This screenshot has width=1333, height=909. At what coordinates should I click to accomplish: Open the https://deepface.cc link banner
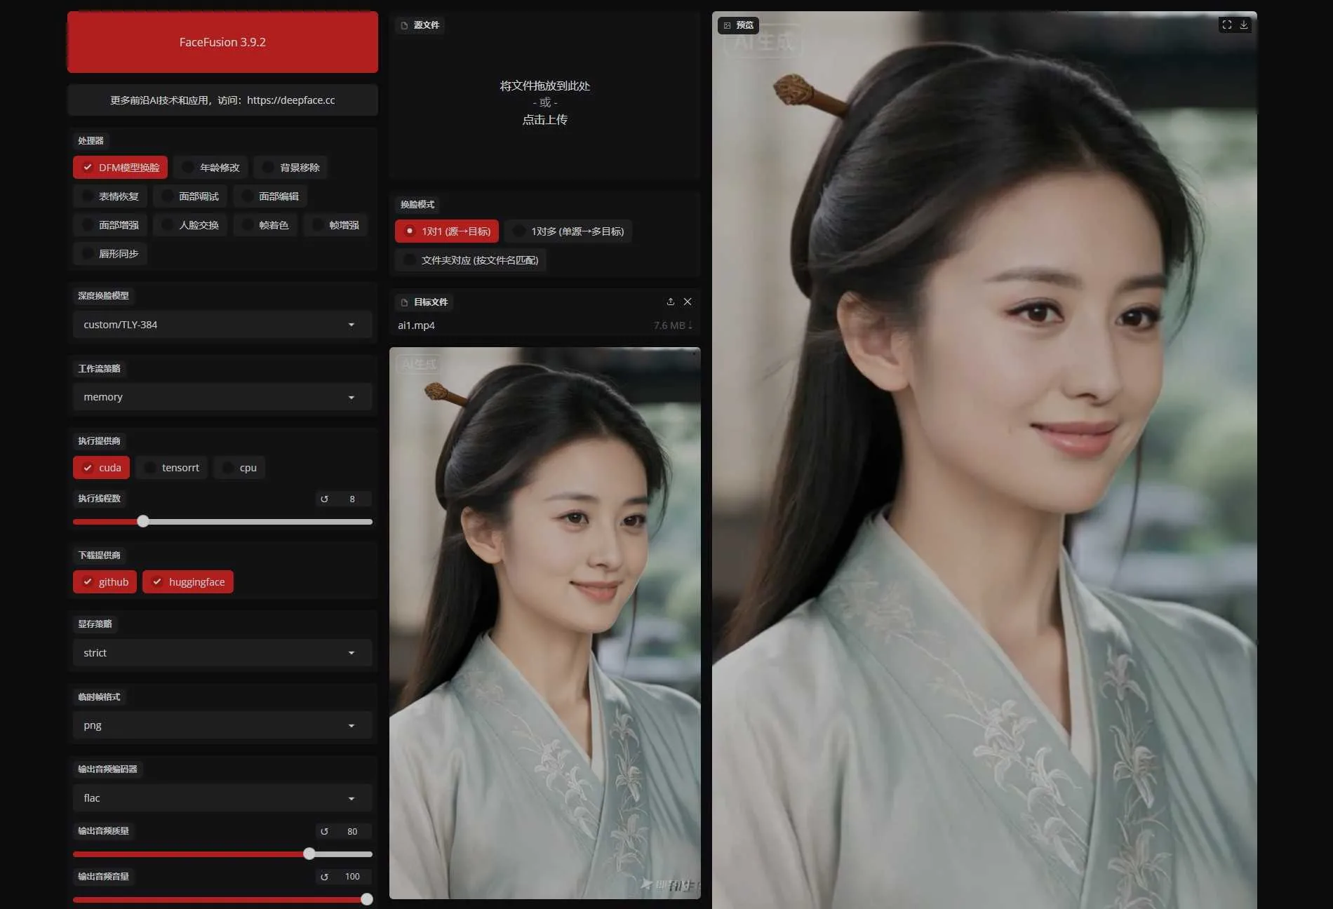[x=222, y=100]
